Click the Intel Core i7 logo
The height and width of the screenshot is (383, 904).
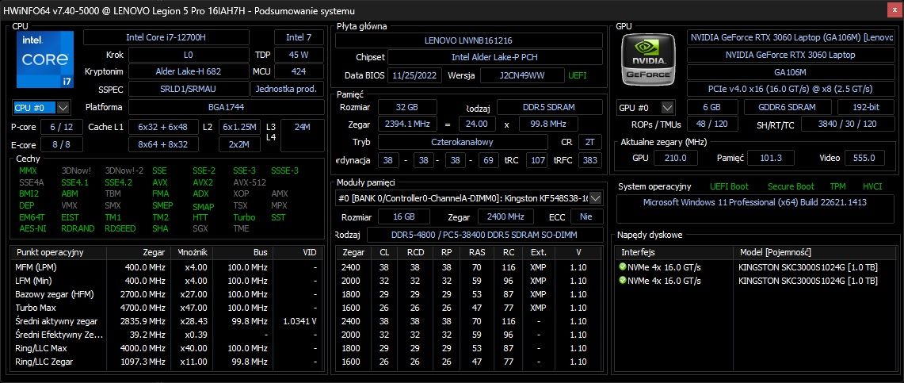pyautogui.click(x=45, y=59)
